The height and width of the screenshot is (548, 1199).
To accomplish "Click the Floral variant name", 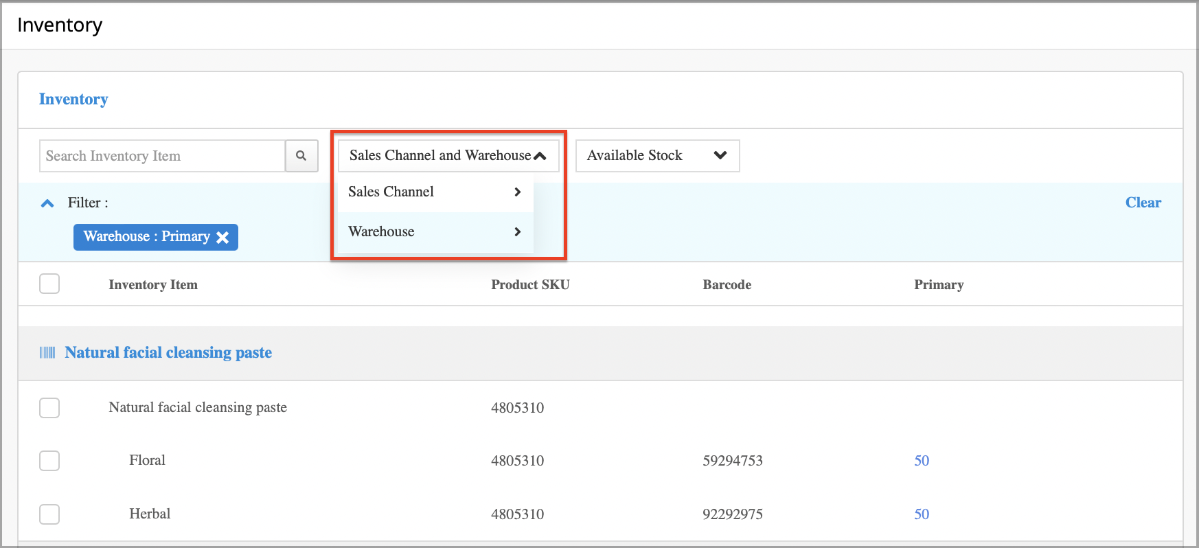I will [x=147, y=460].
